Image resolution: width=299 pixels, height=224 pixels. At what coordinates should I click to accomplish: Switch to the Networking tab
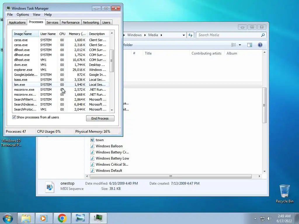click(x=91, y=22)
